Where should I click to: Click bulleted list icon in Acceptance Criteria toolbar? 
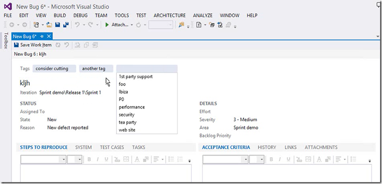tap(353, 159)
